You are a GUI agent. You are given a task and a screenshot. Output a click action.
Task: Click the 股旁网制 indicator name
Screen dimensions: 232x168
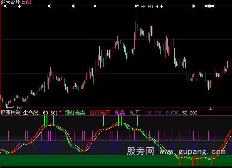point(11,112)
